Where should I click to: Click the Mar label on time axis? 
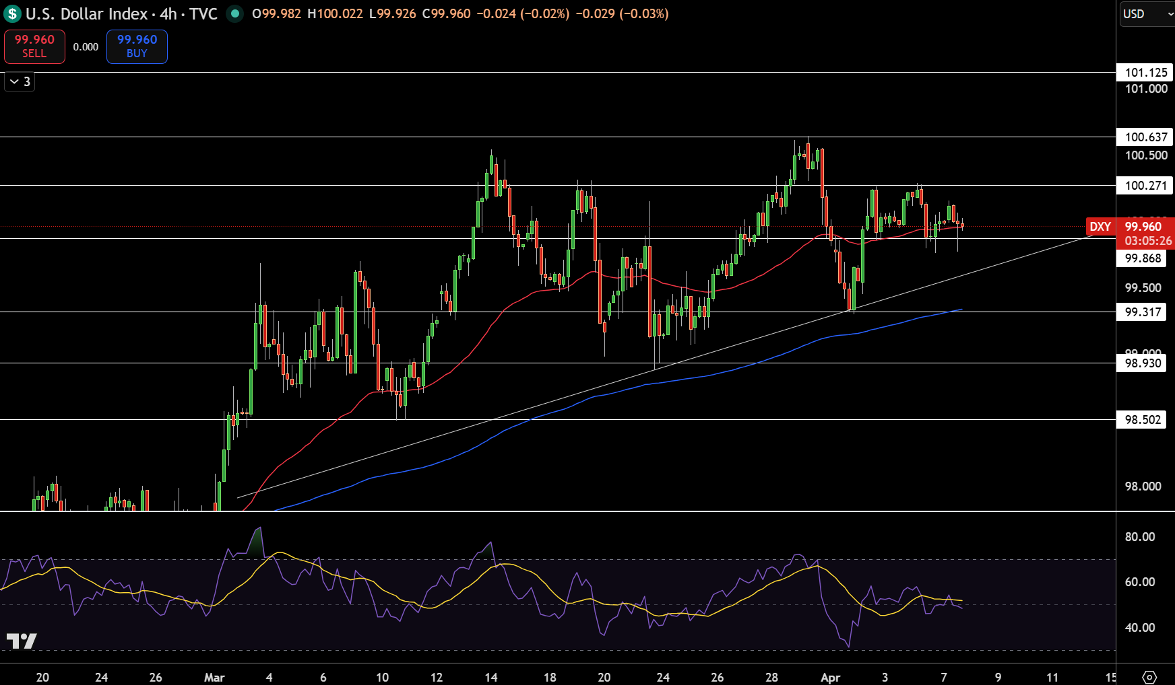214,678
